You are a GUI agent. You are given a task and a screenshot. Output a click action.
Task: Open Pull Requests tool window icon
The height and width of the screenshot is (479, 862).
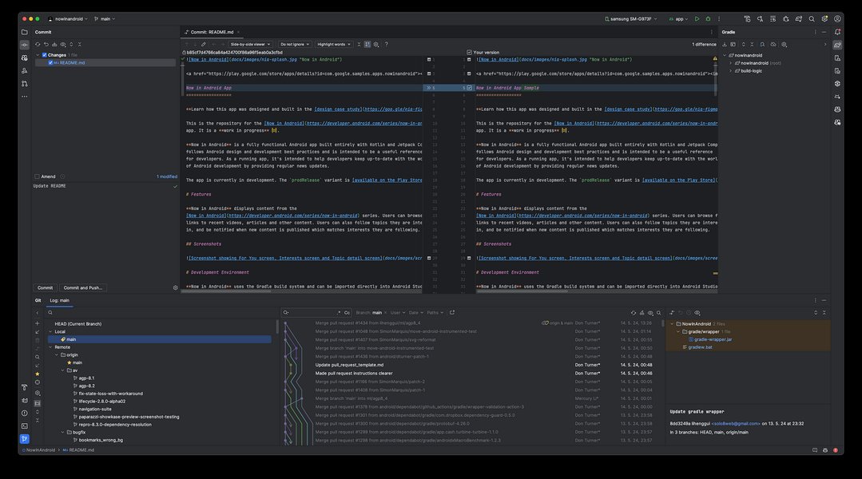coord(24,84)
